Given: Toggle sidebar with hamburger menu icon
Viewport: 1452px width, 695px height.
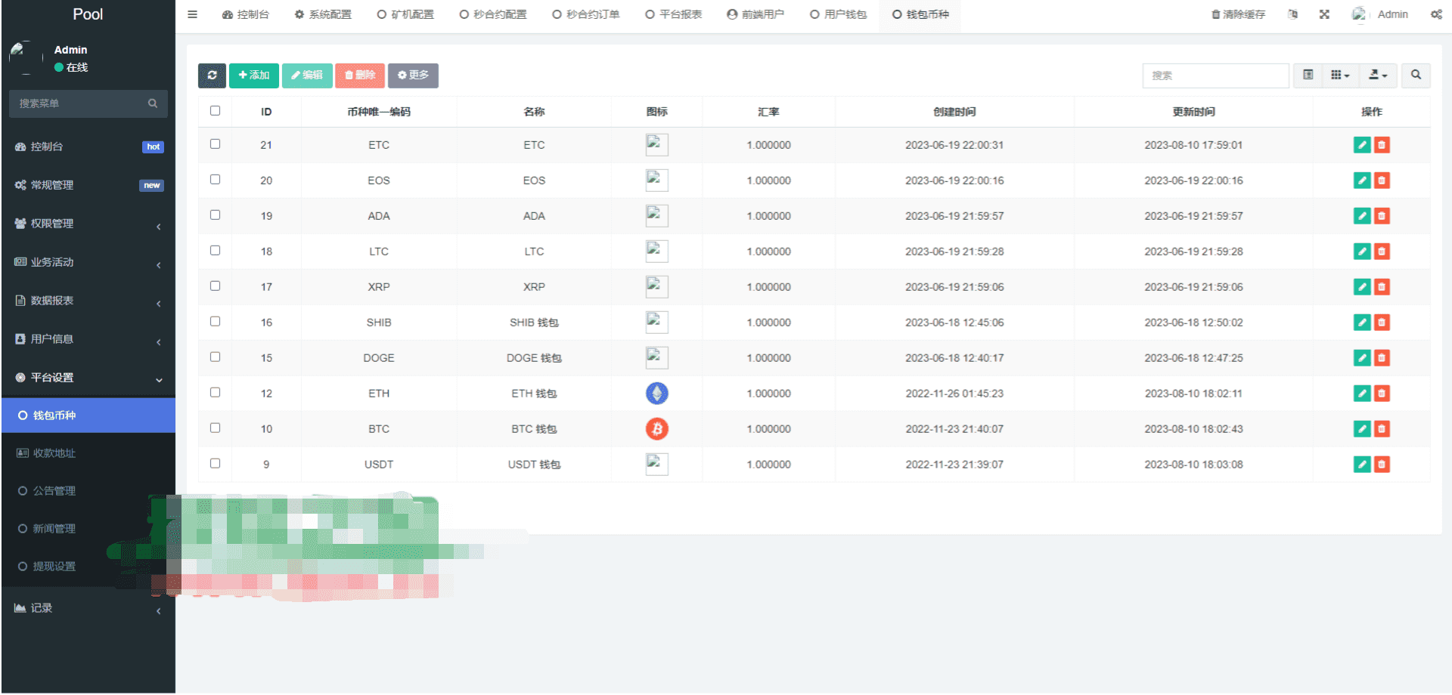Looking at the screenshot, I should [192, 14].
